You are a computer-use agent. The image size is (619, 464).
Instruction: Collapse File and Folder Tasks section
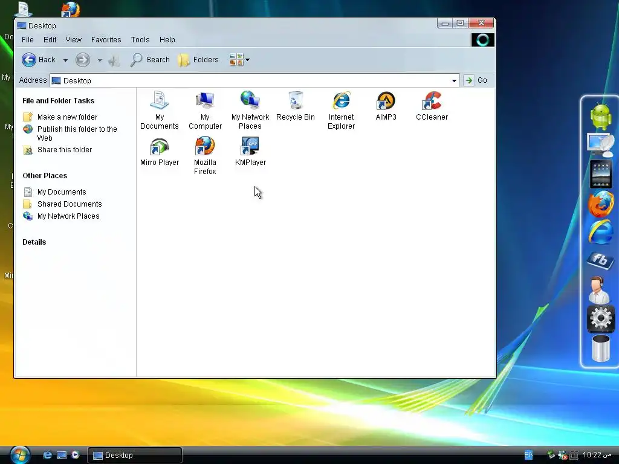coord(59,101)
